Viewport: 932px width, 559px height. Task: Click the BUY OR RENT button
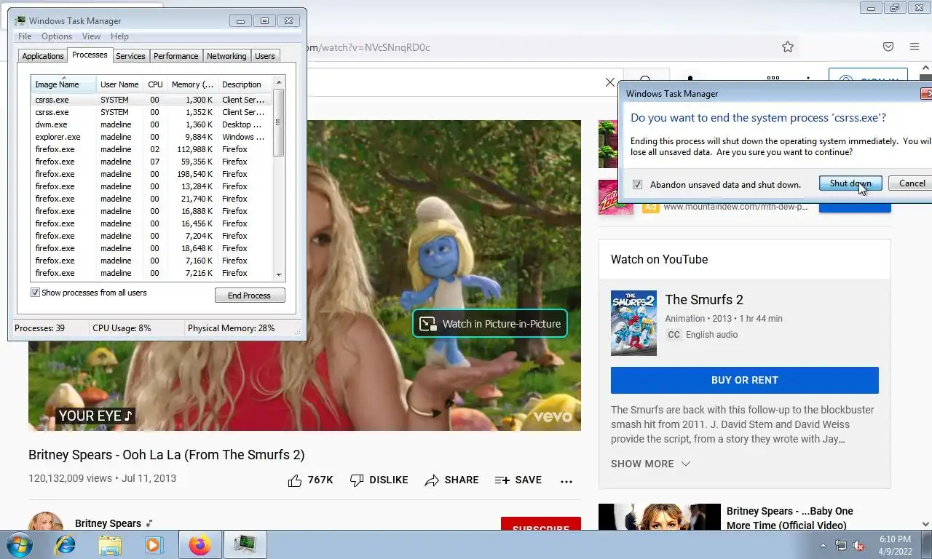tap(744, 380)
